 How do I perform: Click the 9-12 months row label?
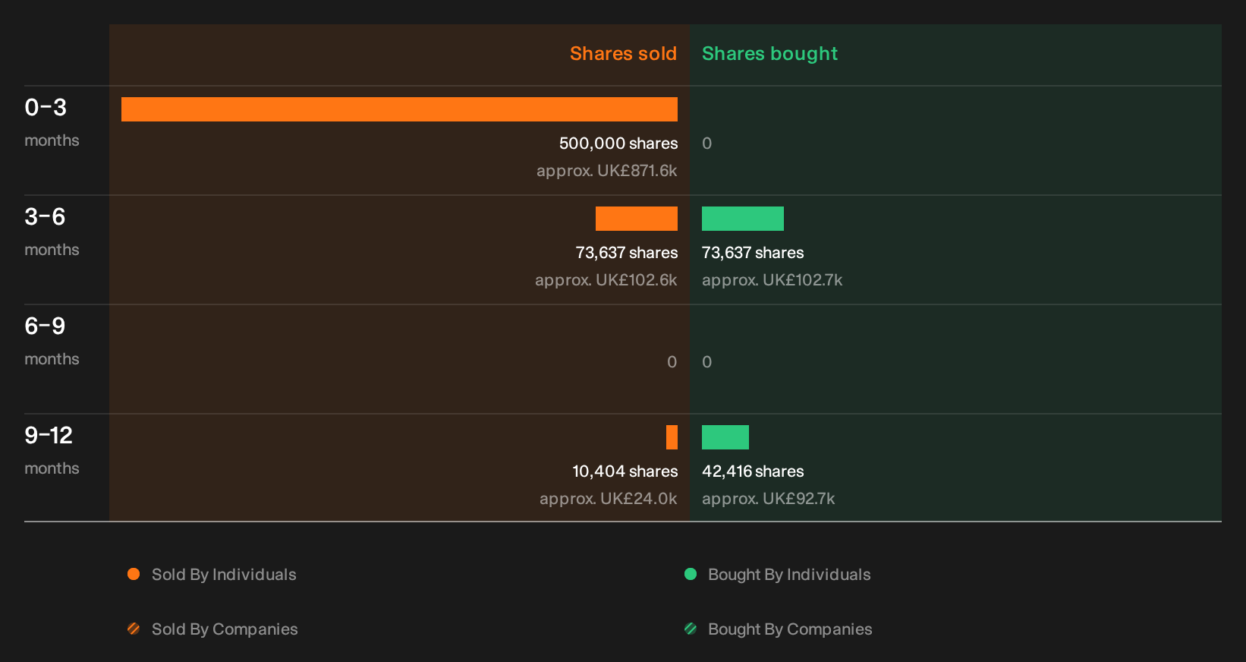52,450
